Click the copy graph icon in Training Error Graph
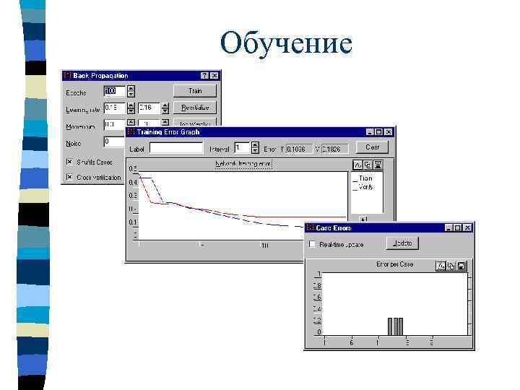The image size is (520, 390). point(368,165)
